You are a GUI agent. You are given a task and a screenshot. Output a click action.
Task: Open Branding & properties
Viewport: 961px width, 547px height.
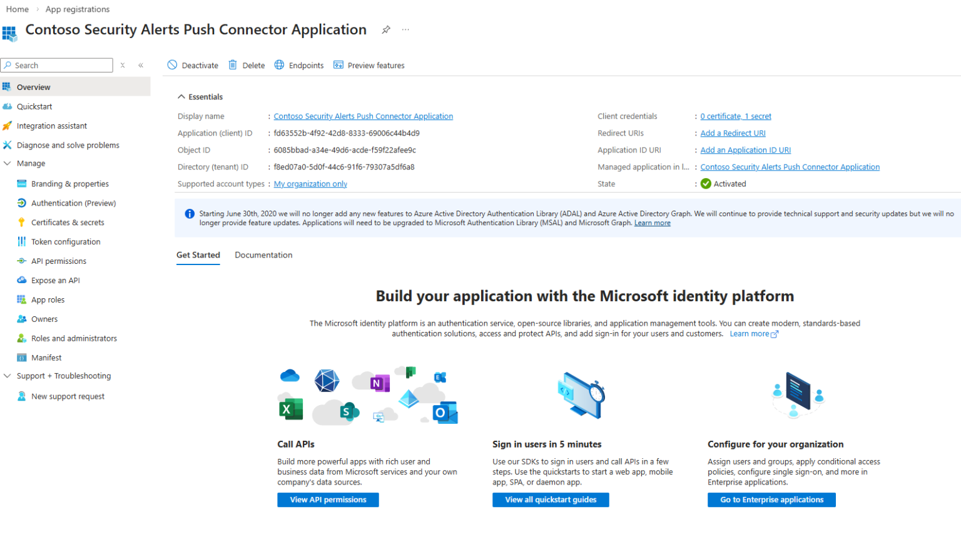coord(70,184)
